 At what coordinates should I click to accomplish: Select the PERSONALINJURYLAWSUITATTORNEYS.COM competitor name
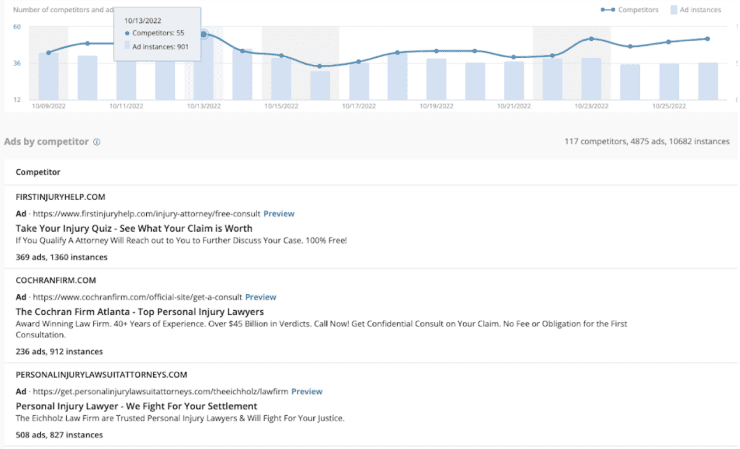101,374
